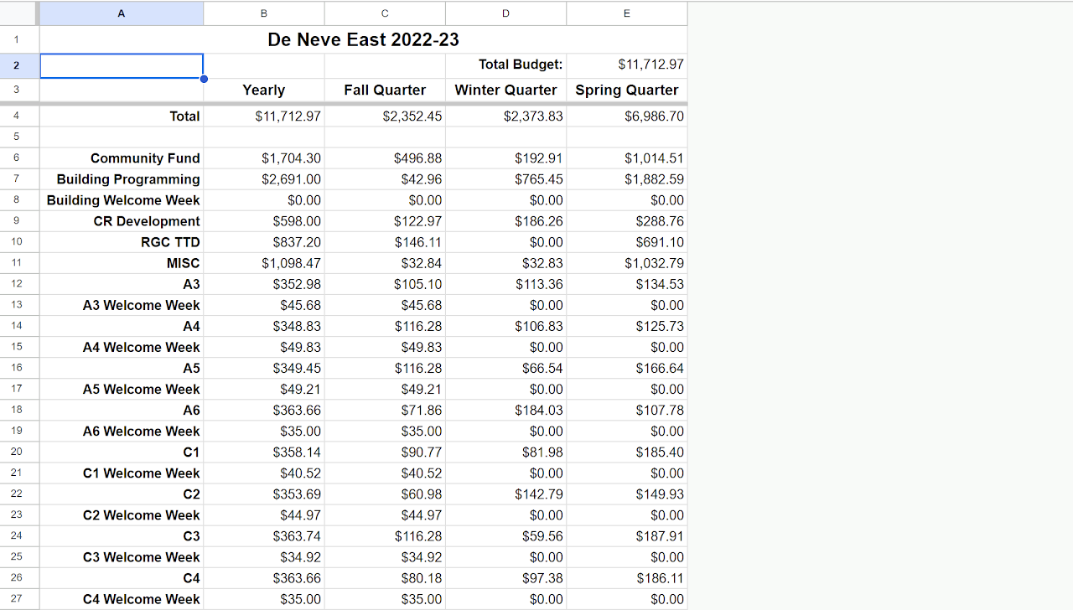Select column E header
The image size is (1073, 610).
(626, 13)
